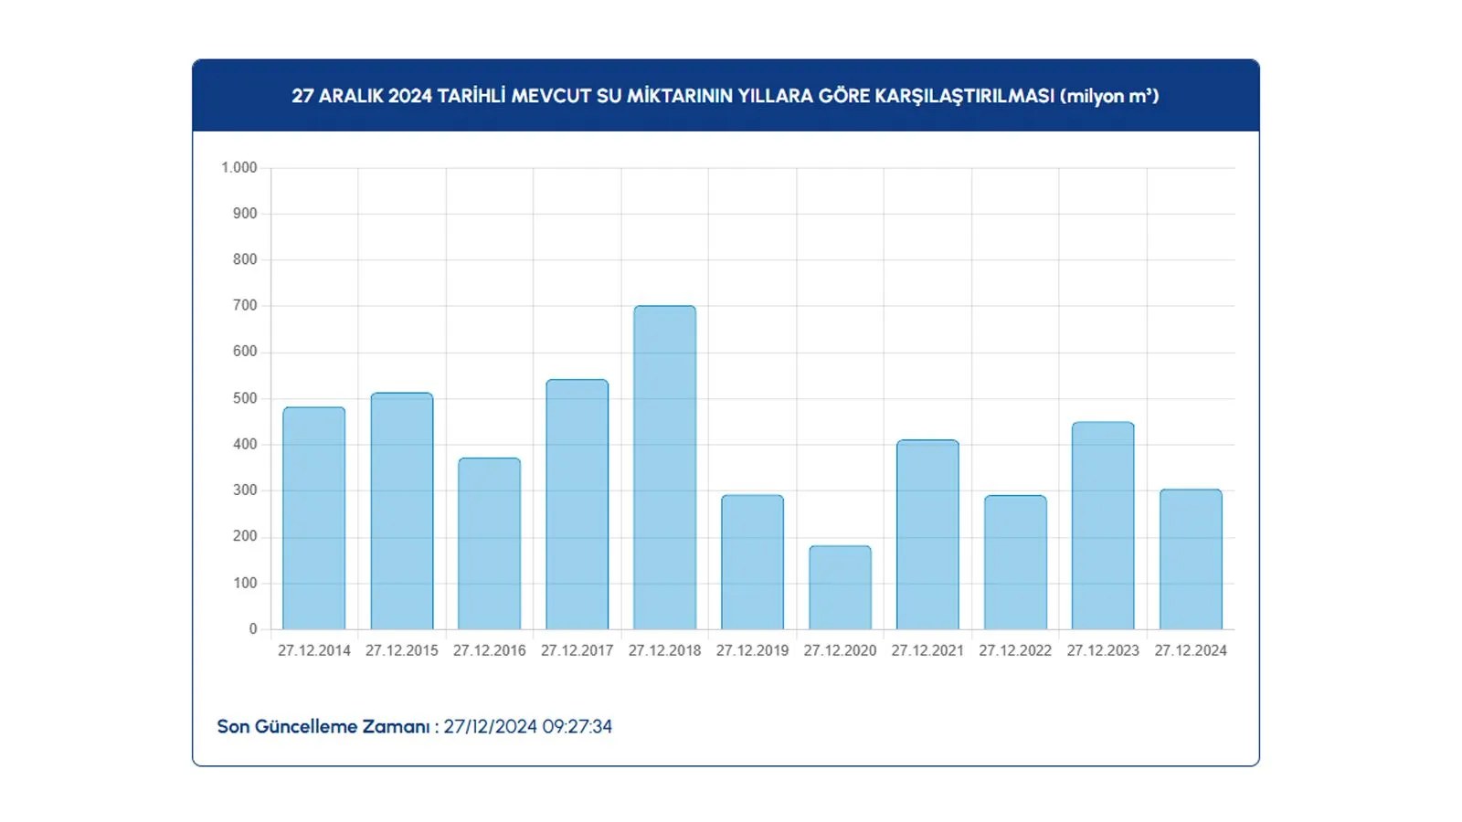Click the y-axis value 600
This screenshot has height=822, width=1462.
pyautogui.click(x=245, y=352)
